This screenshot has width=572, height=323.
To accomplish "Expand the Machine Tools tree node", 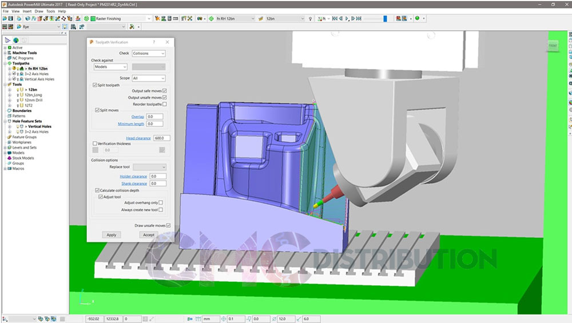I will pos(5,53).
